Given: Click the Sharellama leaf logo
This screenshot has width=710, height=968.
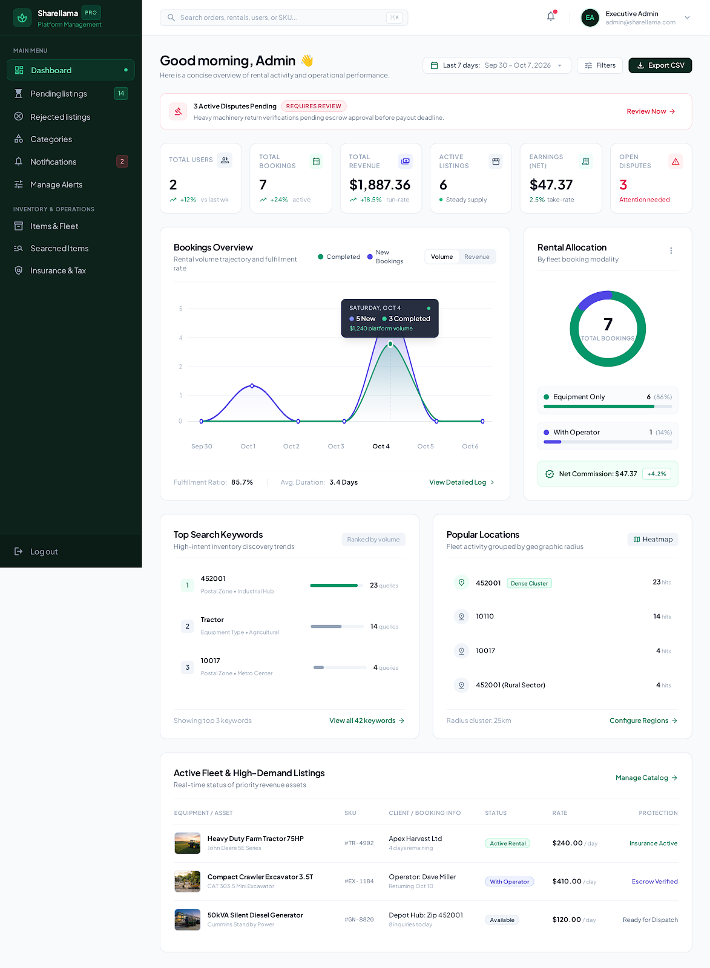Looking at the screenshot, I should pyautogui.click(x=22, y=18).
